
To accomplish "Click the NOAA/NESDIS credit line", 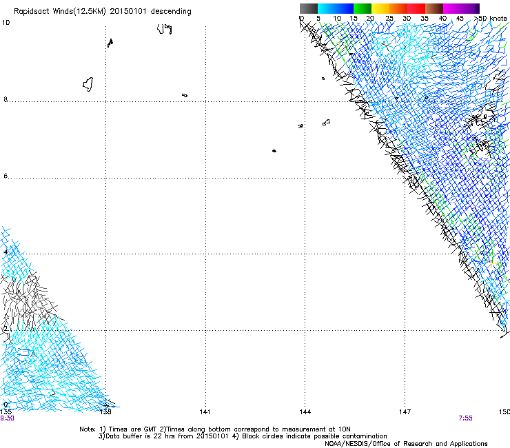I will (406, 444).
